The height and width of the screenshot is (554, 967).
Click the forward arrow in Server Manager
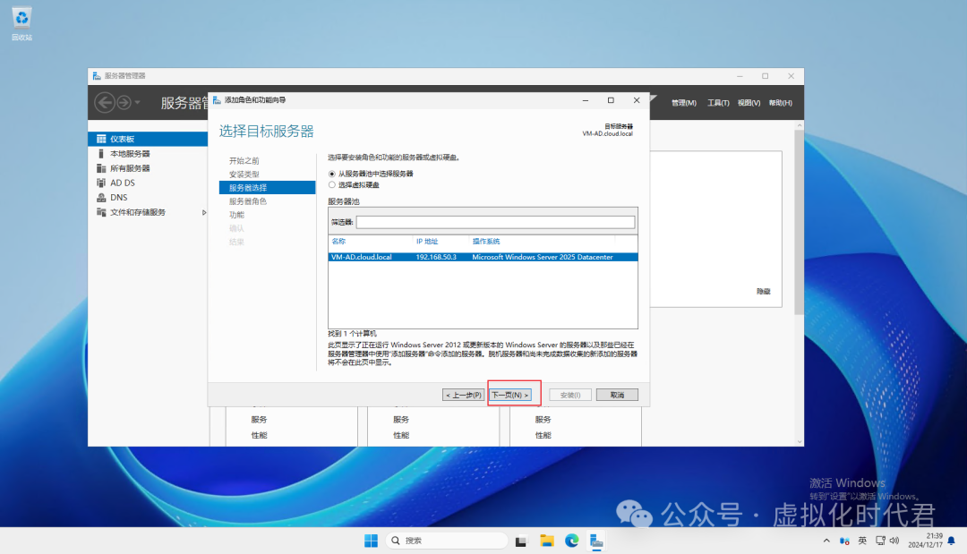tap(123, 103)
